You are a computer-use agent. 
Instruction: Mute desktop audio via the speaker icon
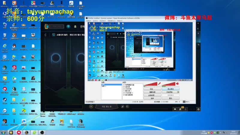click(178, 84)
